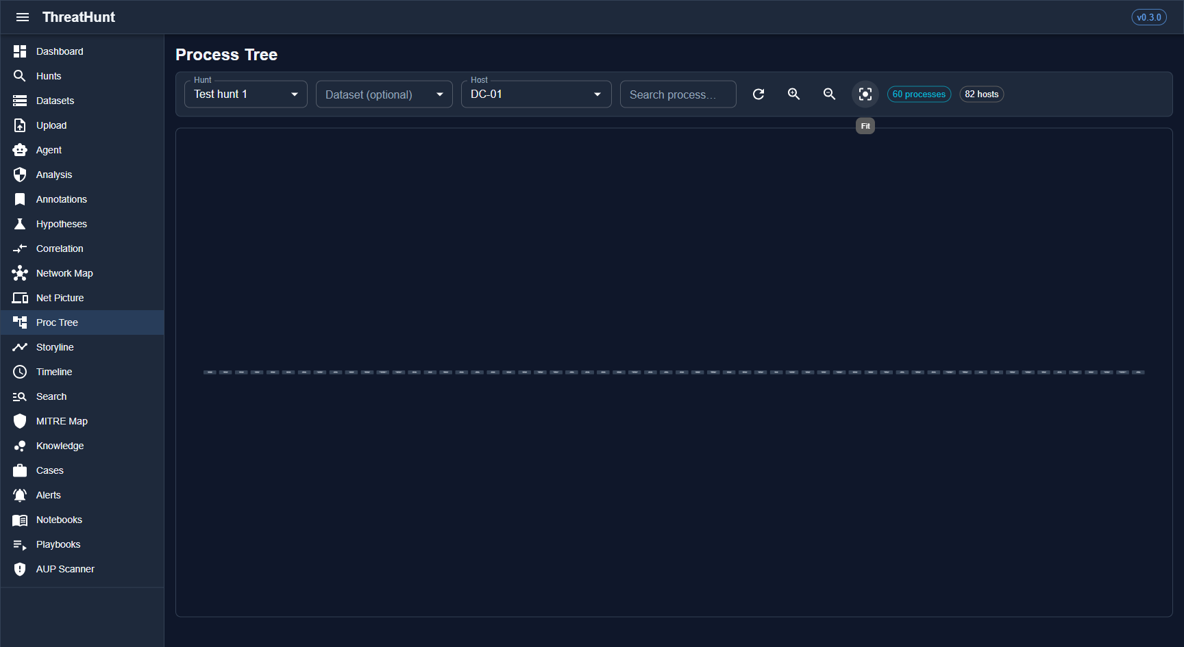Click the Datasets storage icon
Image resolution: width=1184 pixels, height=647 pixels.
point(20,101)
